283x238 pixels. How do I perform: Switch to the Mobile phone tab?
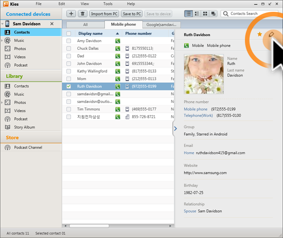click(123, 24)
